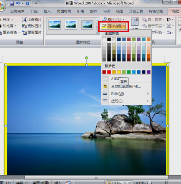Open the 审阅 tab
The height and width of the screenshot is (184, 181).
tap(107, 11)
